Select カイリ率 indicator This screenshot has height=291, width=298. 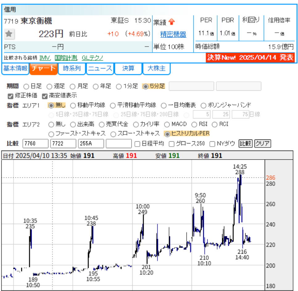point(136,125)
